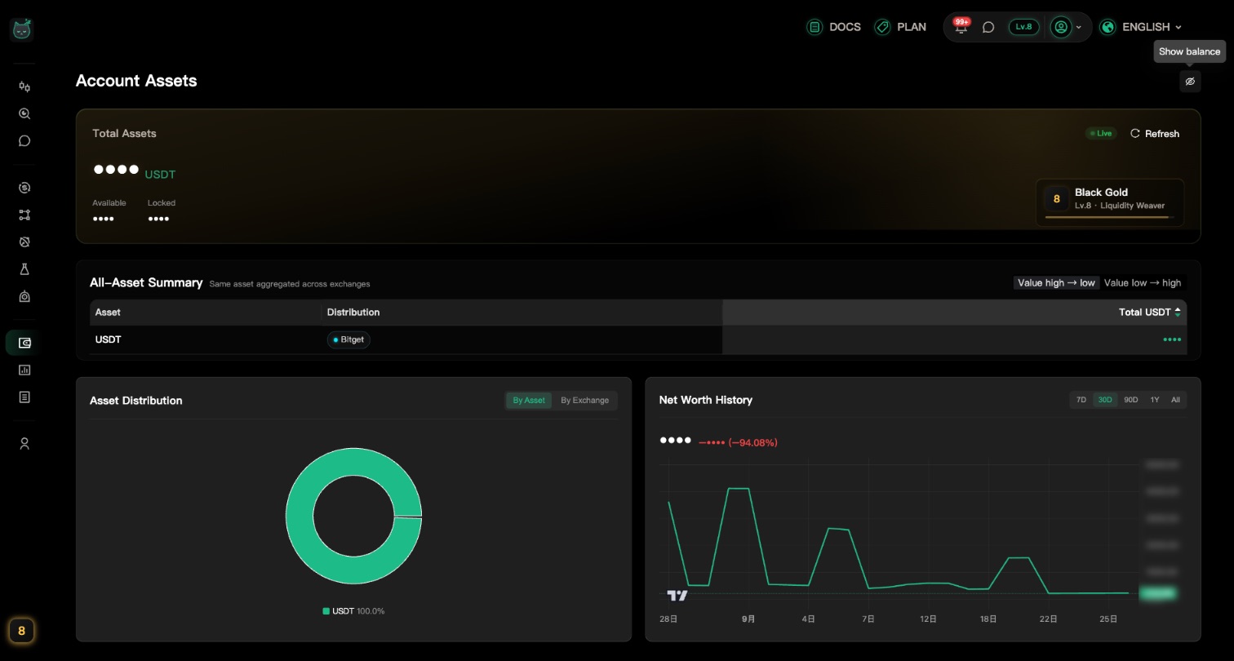This screenshot has width=1234, height=661.
Task: Open the chat bubble icon in the top bar
Action: pos(988,27)
